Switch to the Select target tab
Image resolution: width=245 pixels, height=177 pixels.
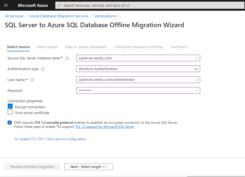[x=47, y=47]
